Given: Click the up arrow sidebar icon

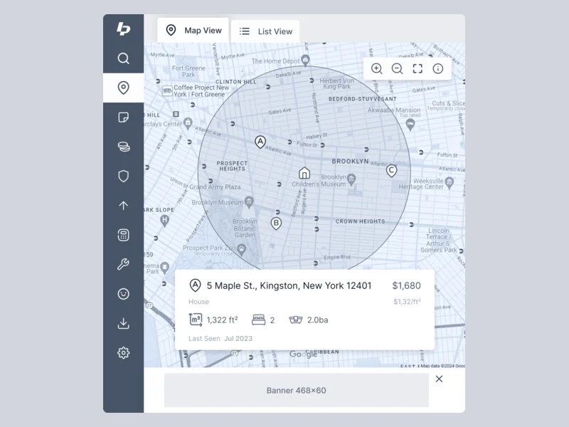Looking at the screenshot, I should pos(123,206).
